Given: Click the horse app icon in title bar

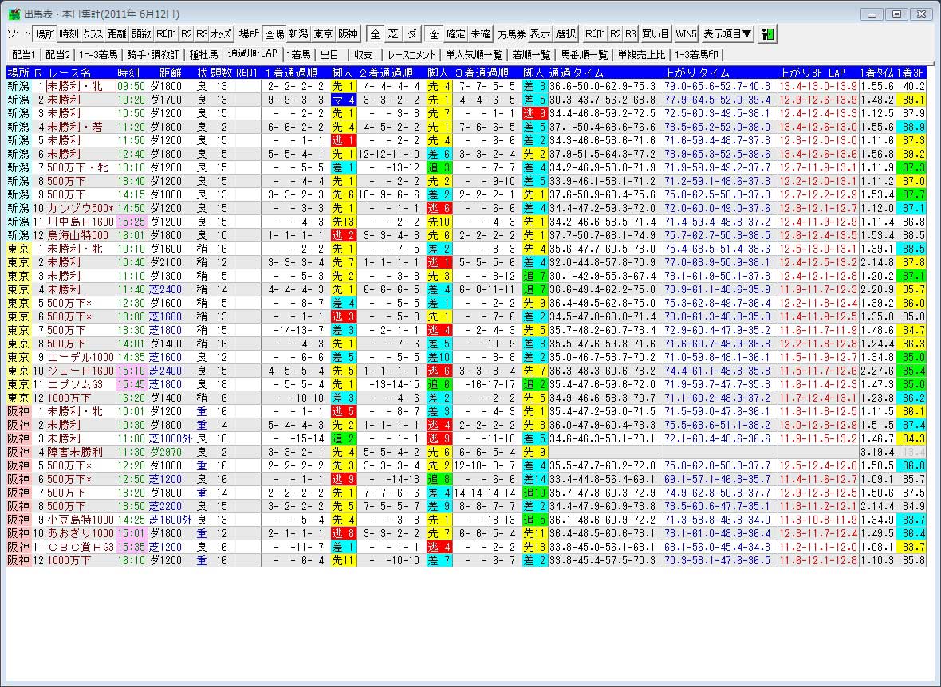Looking at the screenshot, I should pyautogui.click(x=13, y=14).
